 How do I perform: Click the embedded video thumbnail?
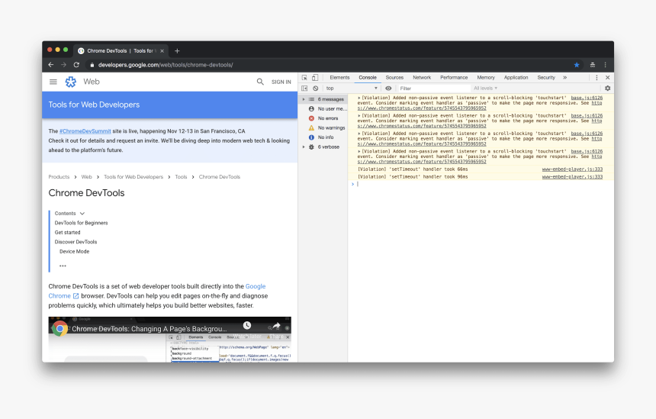click(169, 340)
